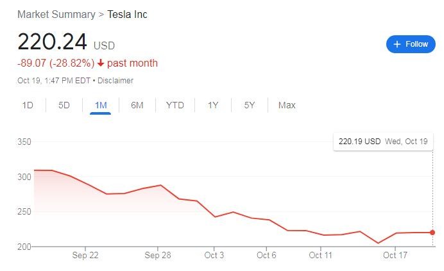Click the Oct 17 axis label
Screen dimensions: 444x271
395,256
